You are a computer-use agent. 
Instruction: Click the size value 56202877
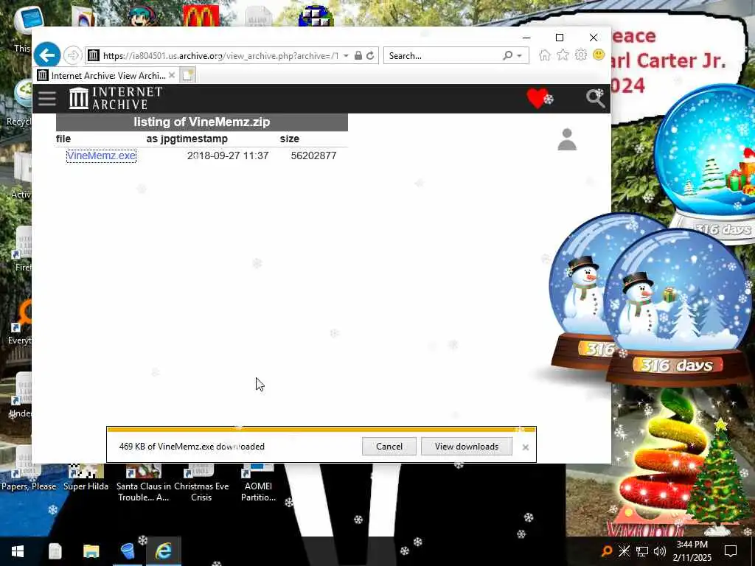click(x=313, y=156)
